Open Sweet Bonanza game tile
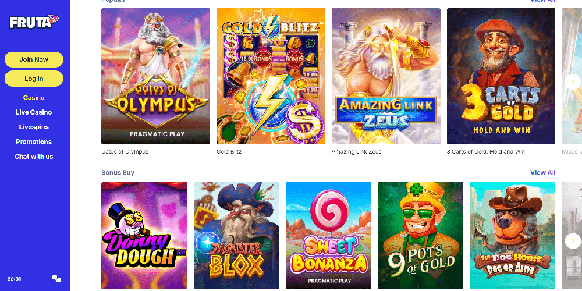 pos(328,236)
